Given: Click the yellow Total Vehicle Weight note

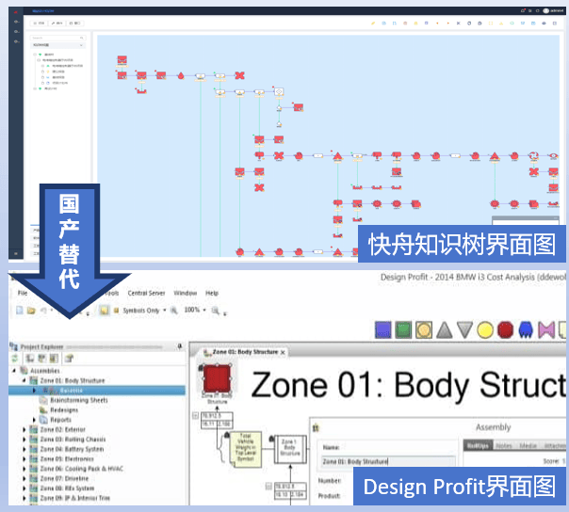Looking at the screenshot, I should tap(245, 449).
